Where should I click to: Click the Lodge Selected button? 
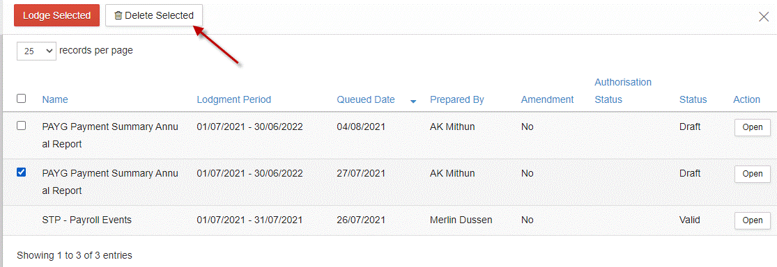[x=56, y=15]
